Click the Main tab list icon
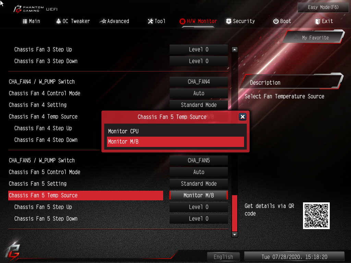Screen dimensions: 351x263 (x=25, y=21)
